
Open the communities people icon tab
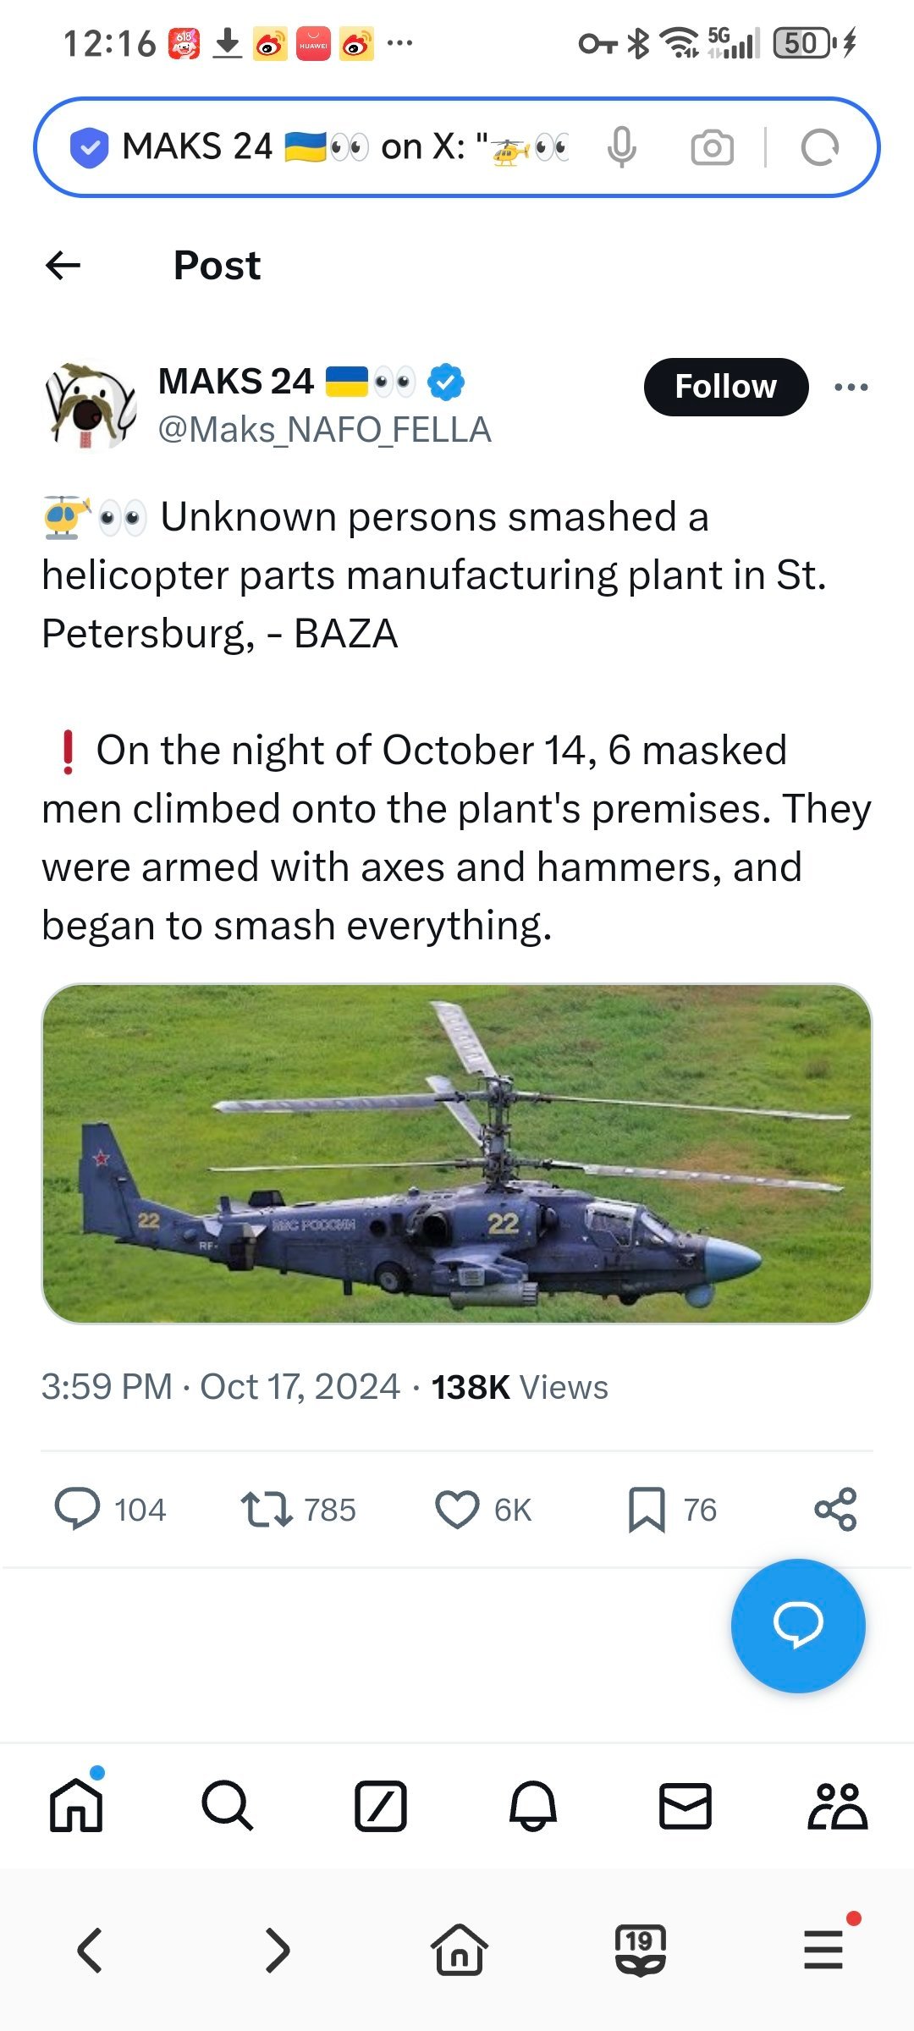(837, 1805)
